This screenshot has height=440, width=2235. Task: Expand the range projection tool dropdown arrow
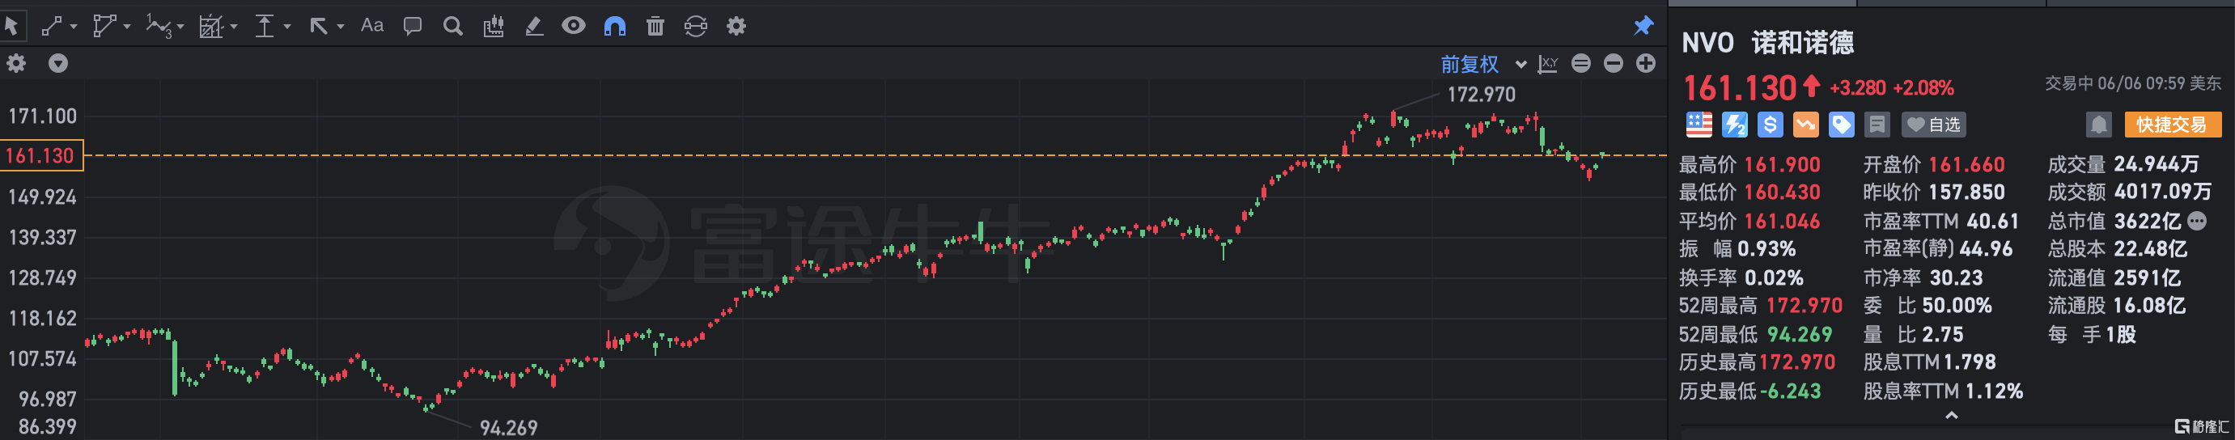234,27
